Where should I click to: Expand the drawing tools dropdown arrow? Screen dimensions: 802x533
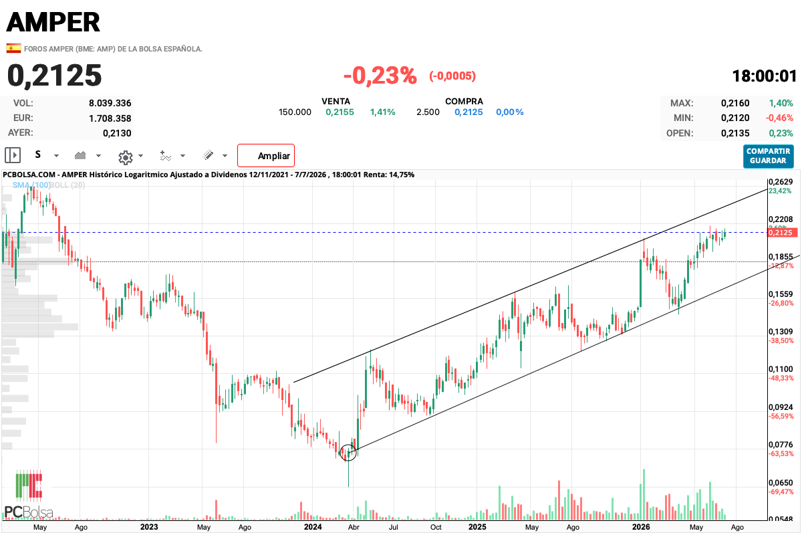pos(225,156)
